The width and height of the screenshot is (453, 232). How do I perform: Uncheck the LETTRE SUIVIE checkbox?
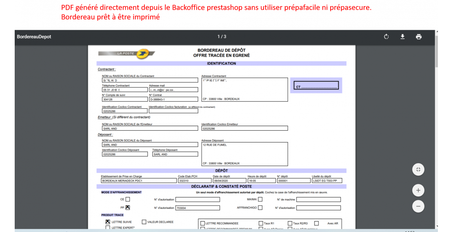click(x=108, y=222)
